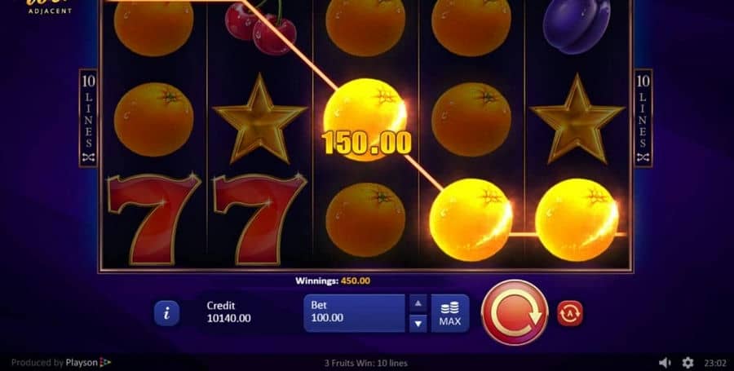Click the red spin button
734x371 pixels.
click(x=515, y=312)
